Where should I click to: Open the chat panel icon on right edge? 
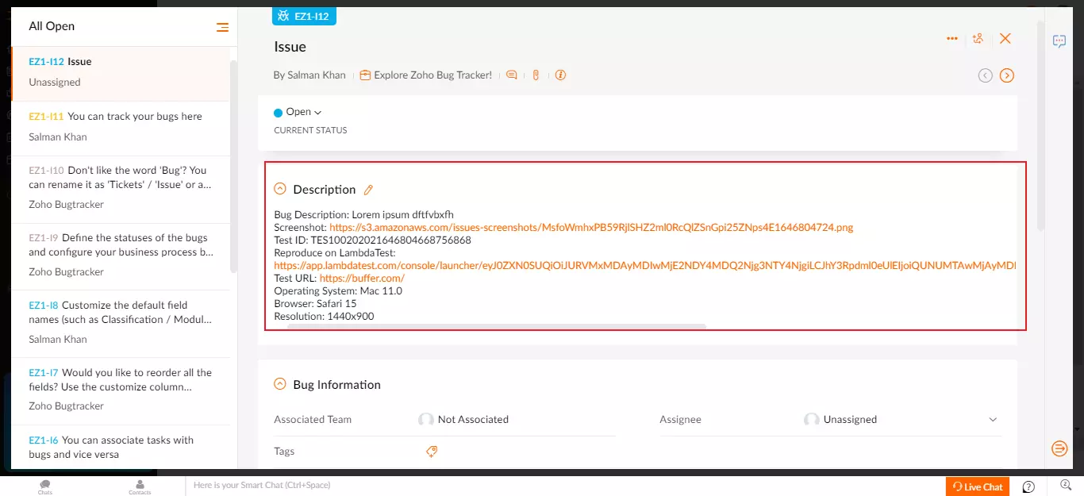(x=1059, y=41)
